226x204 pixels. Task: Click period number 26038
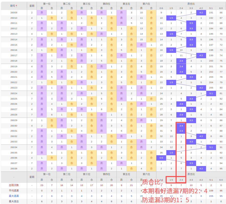click(14, 169)
